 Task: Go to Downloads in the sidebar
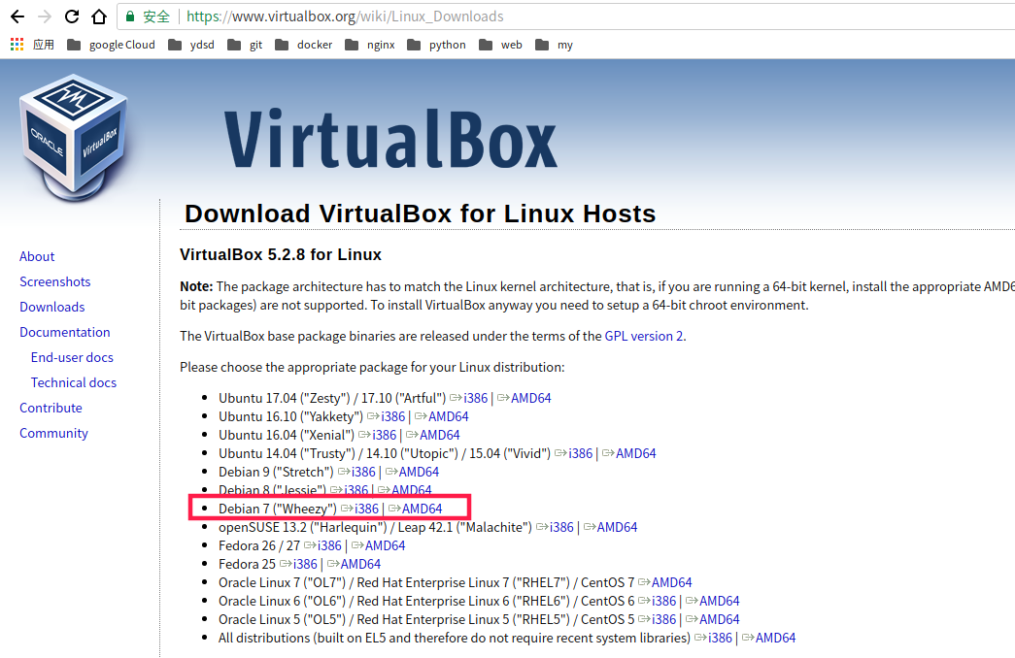coord(51,308)
